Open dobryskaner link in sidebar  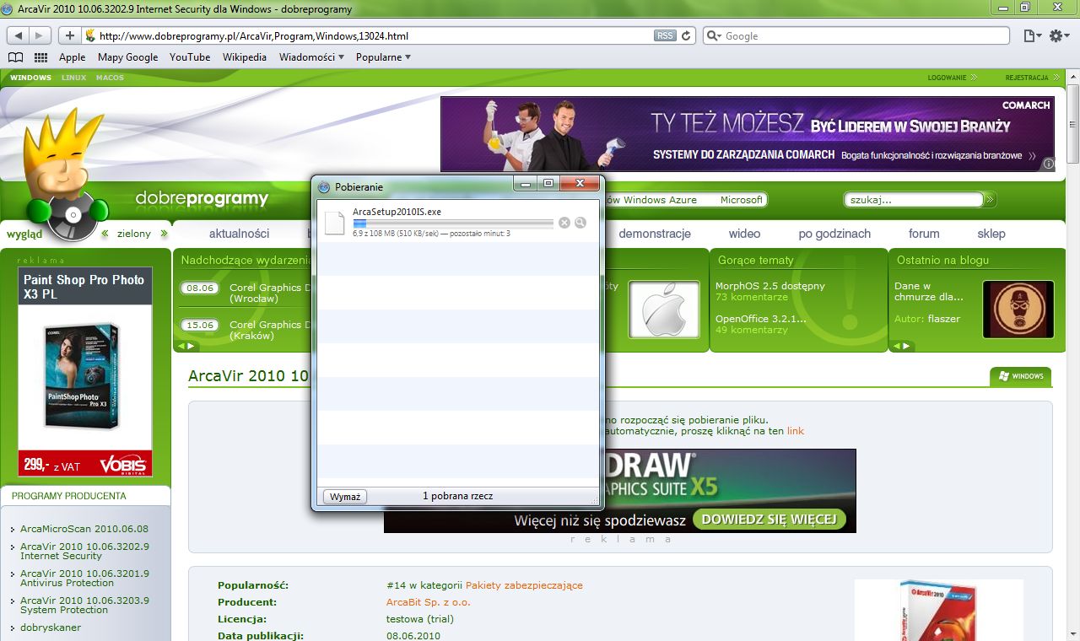click(x=51, y=628)
